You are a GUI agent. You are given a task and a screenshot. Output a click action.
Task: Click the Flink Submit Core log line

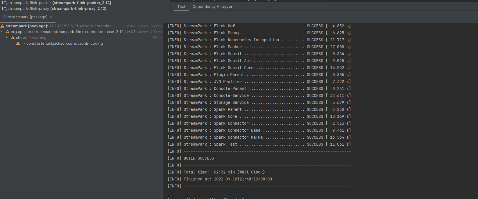259,68
